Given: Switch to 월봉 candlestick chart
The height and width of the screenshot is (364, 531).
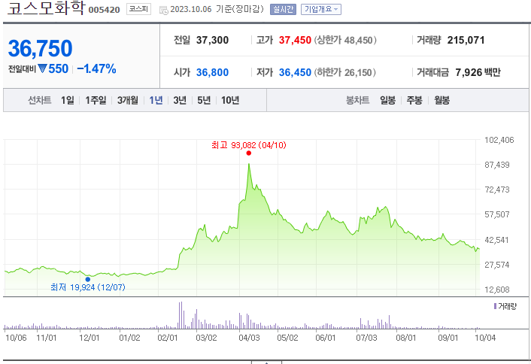Looking at the screenshot, I should (441, 100).
